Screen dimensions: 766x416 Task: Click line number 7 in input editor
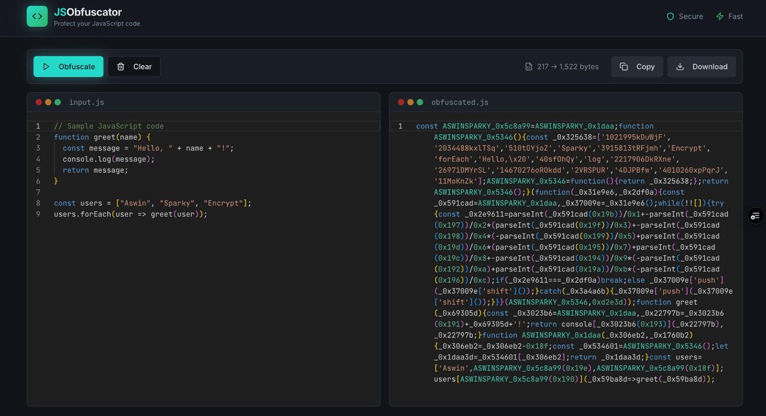[38, 192]
